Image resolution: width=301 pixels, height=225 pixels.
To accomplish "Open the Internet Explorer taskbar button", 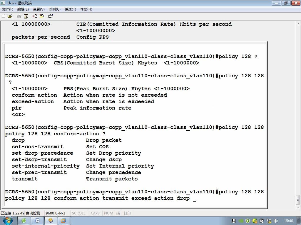I will (24, 221).
